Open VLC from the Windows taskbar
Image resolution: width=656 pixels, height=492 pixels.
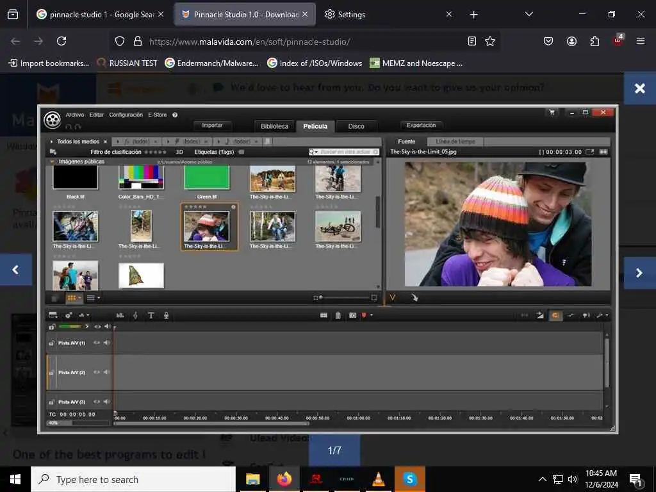[378, 479]
